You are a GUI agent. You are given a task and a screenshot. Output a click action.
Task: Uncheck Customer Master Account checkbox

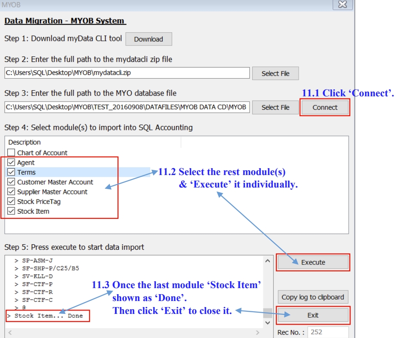tap(11, 182)
